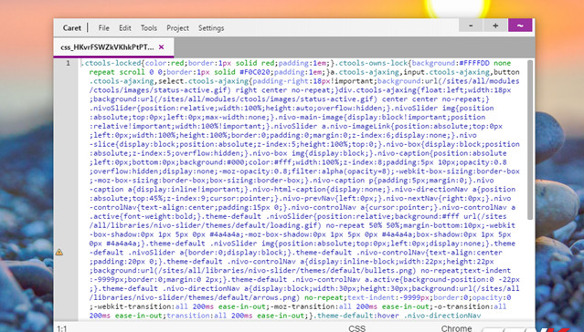Open the File menu
The image size is (584, 332).
click(103, 28)
